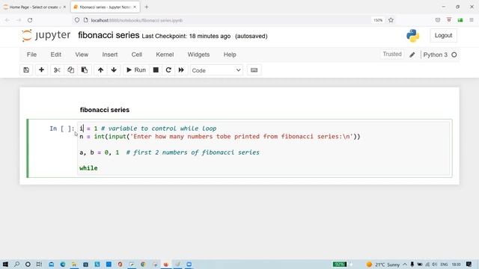The image size is (479, 269).
Task: Click the ENG language indicator
Action: (444, 265)
